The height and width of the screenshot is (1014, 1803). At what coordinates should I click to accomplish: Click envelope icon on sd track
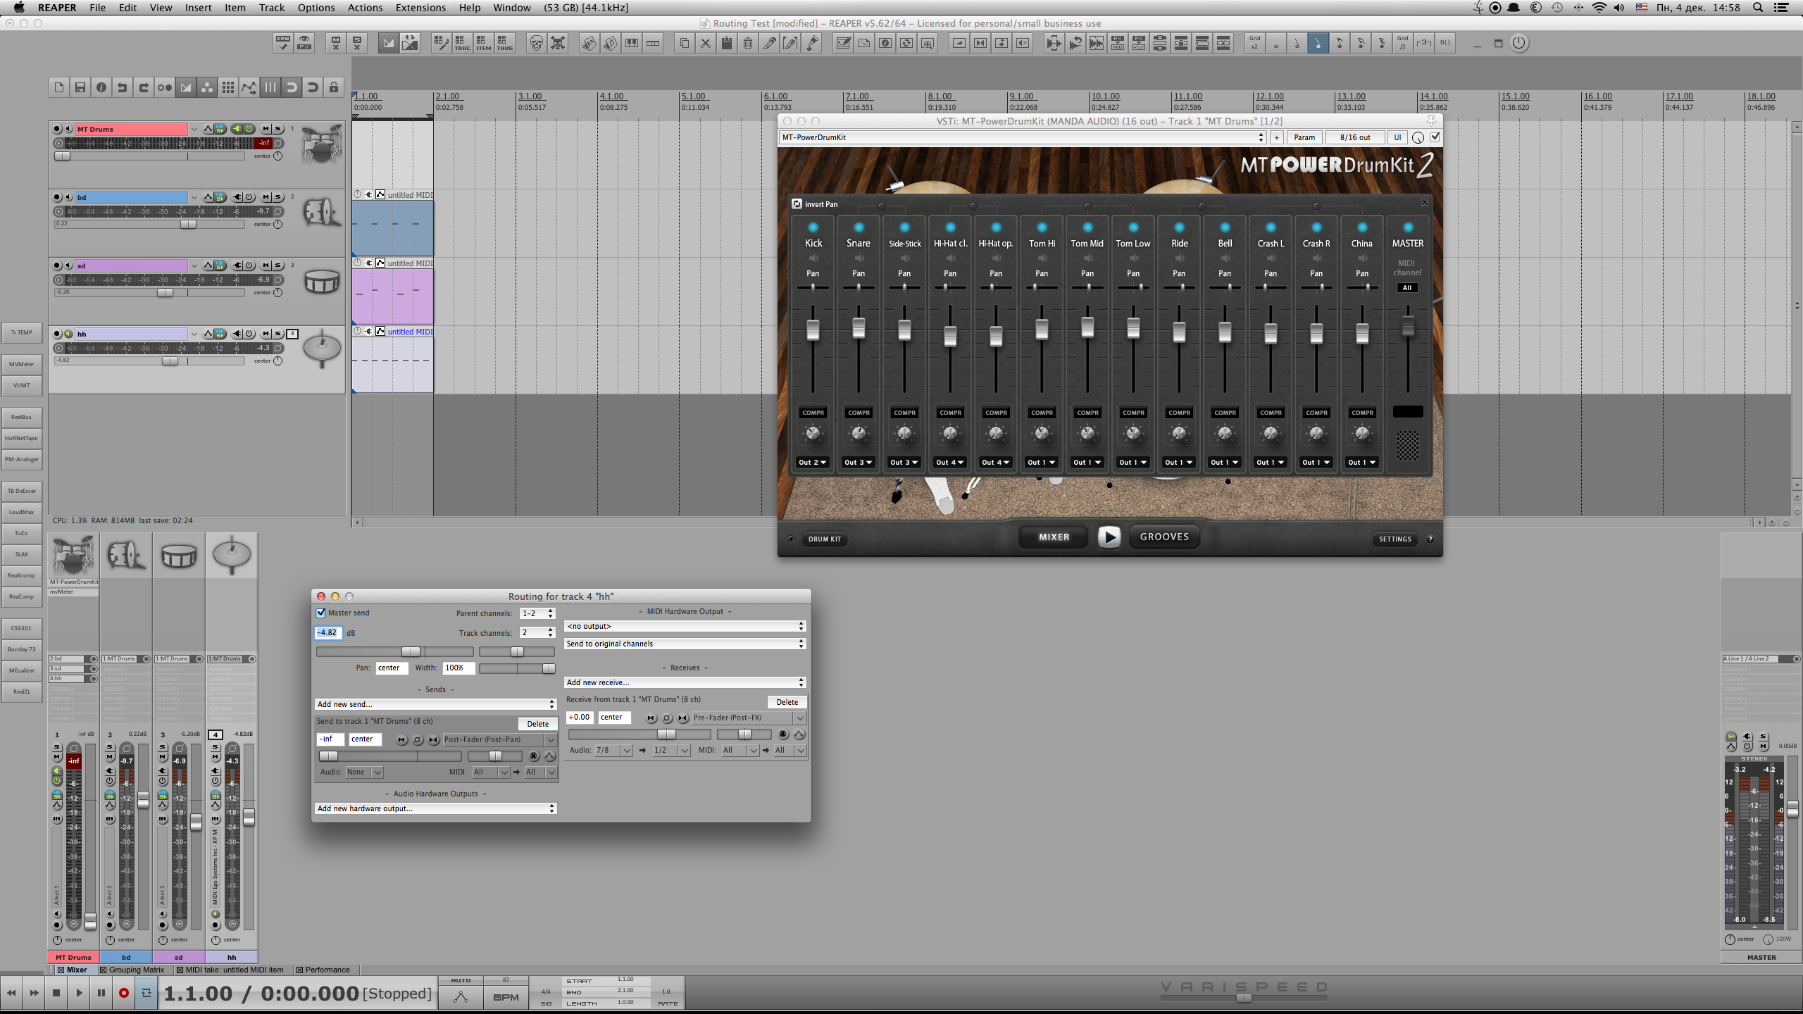point(208,265)
